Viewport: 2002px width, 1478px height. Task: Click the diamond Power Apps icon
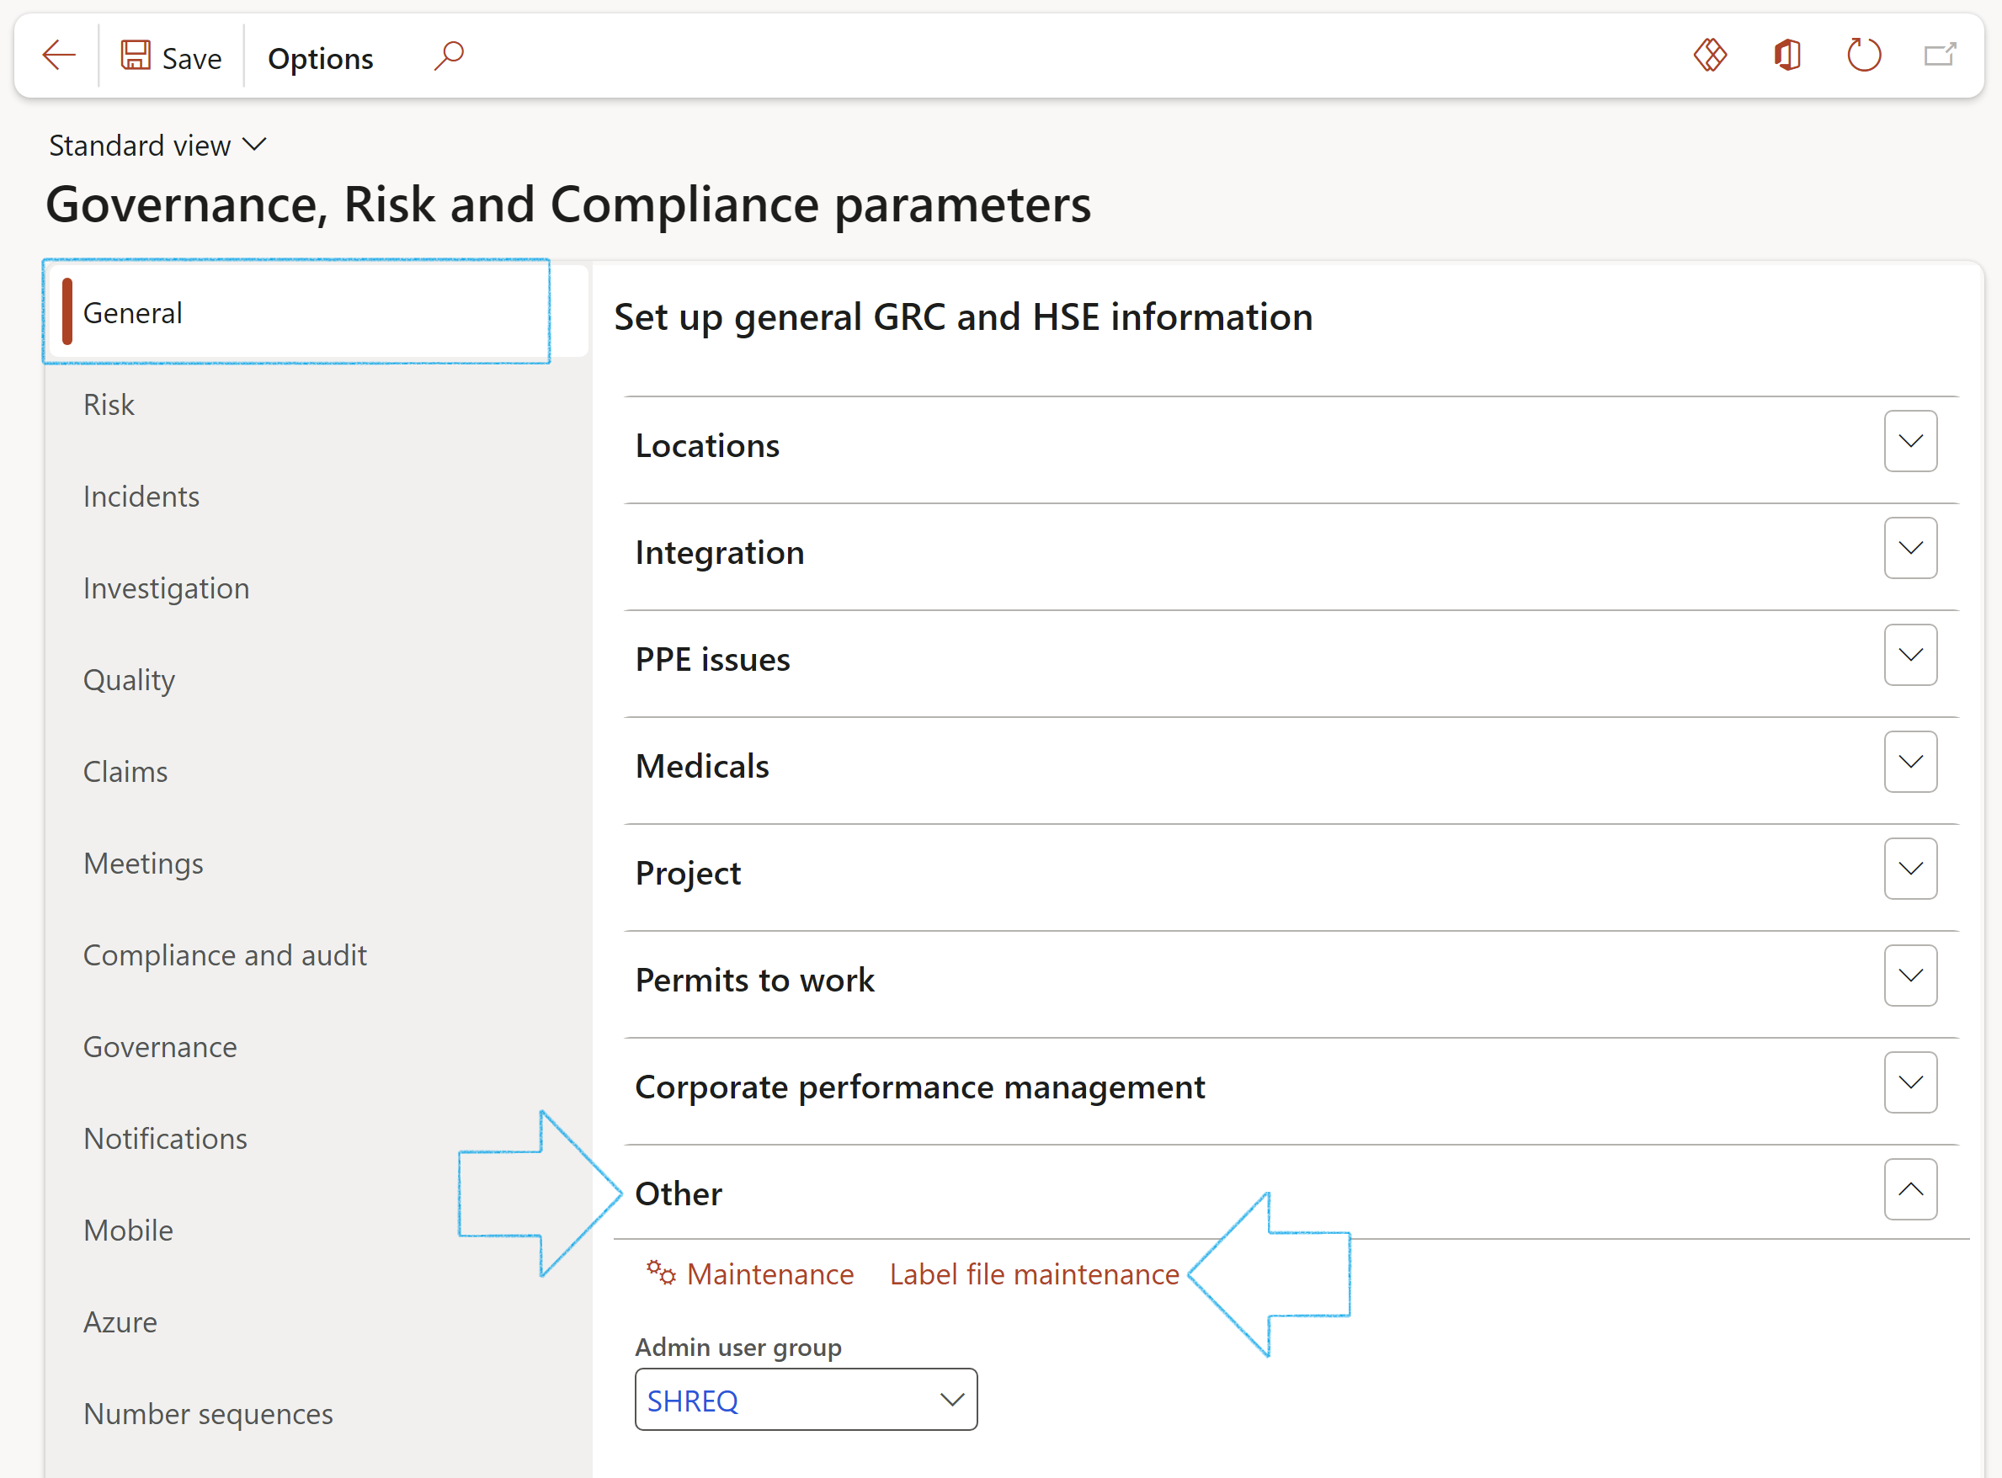tap(1709, 56)
